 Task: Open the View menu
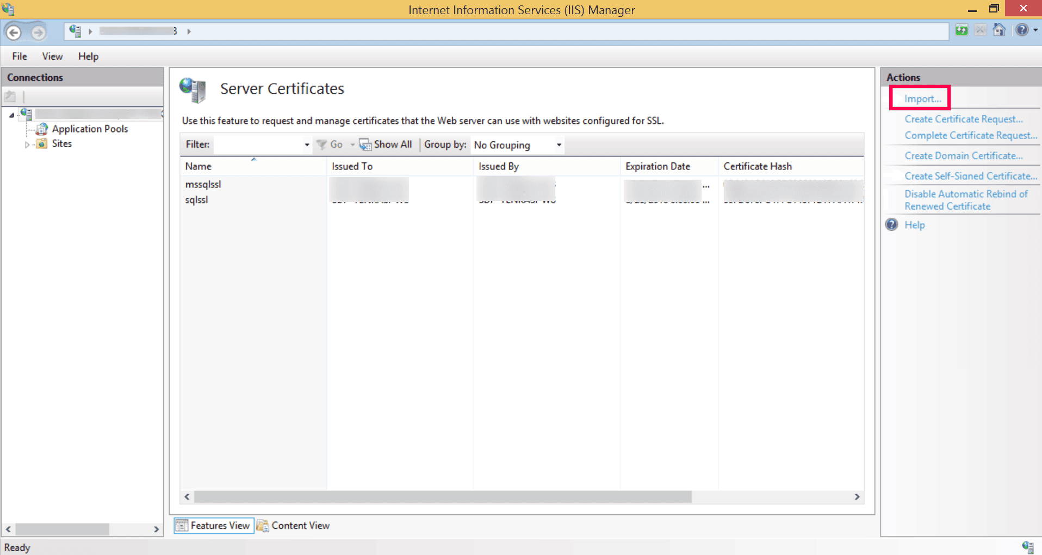[x=52, y=56]
